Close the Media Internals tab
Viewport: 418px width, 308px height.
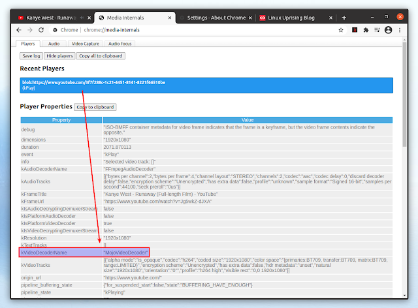pyautogui.click(x=170, y=18)
